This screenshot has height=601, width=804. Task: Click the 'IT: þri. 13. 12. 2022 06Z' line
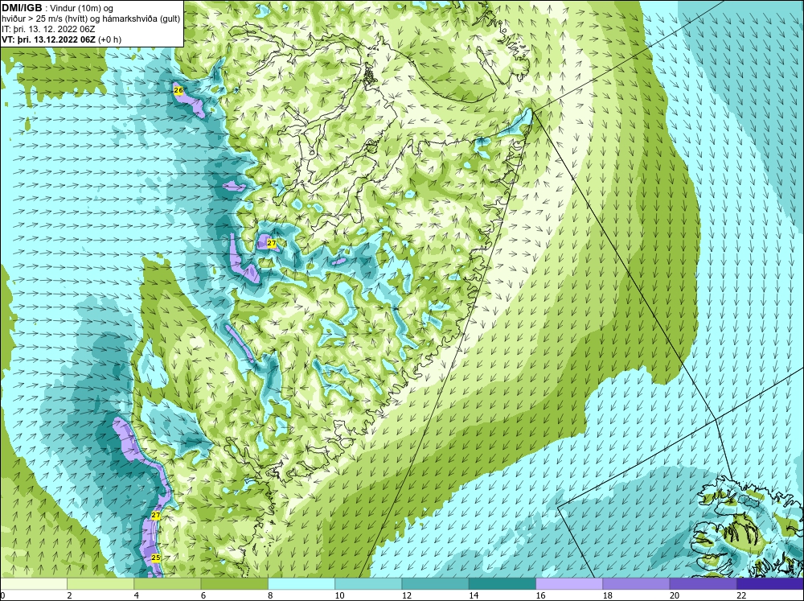point(48,29)
